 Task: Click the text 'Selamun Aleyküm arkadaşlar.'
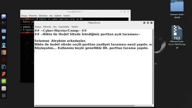pos(60,41)
